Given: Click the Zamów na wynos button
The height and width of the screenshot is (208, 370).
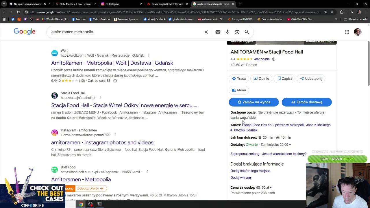Looking at the screenshot, I should [254, 102].
